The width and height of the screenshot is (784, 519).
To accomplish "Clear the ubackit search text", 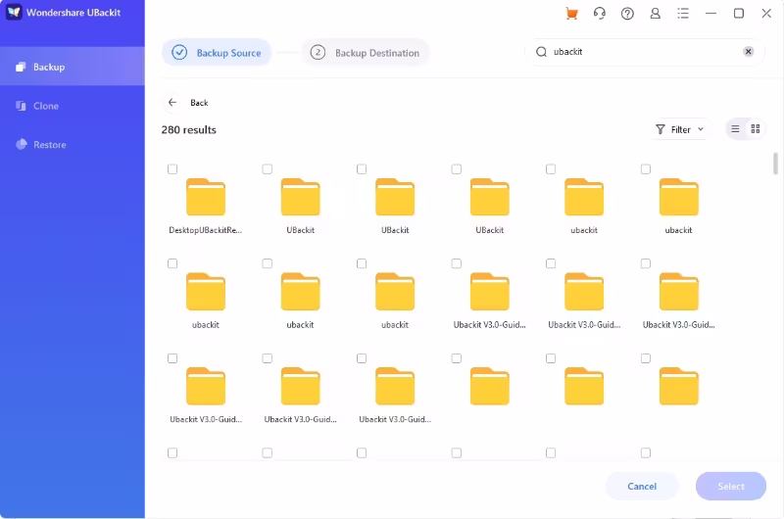I will coord(748,52).
